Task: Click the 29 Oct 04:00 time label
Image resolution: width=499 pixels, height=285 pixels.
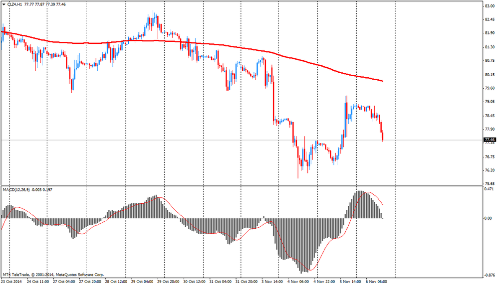Action: click(142, 282)
